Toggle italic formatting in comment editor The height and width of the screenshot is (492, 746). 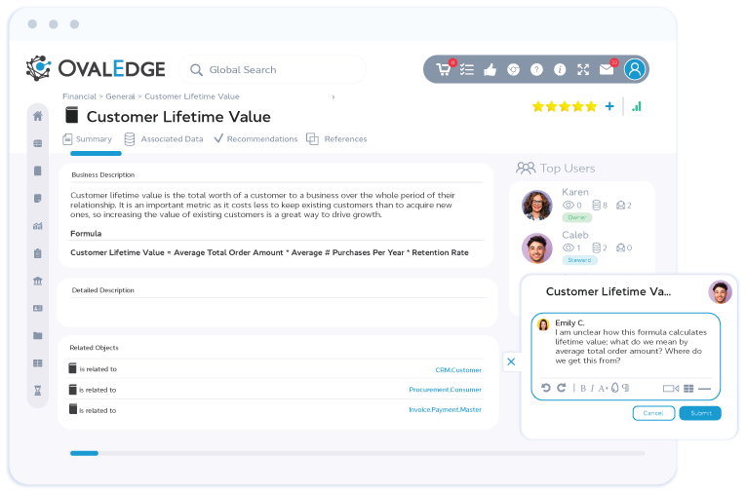click(x=592, y=389)
